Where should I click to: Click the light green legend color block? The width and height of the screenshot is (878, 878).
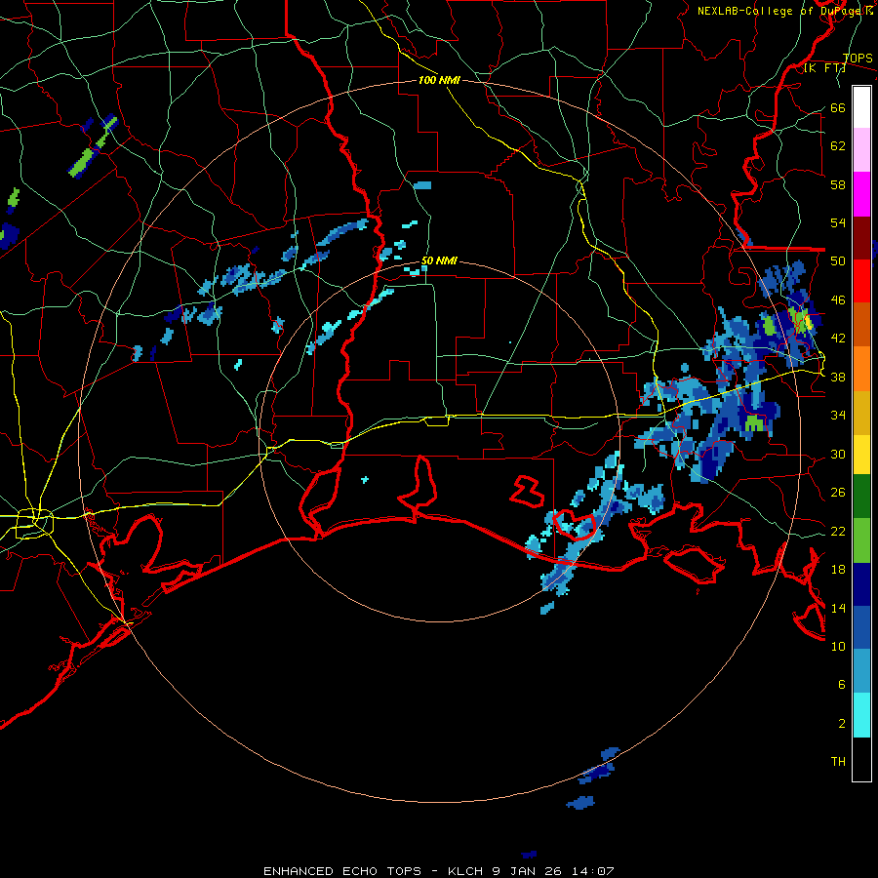tap(861, 540)
